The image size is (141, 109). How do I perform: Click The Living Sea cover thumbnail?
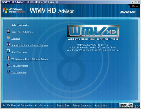pyautogui.click(x=8, y=71)
